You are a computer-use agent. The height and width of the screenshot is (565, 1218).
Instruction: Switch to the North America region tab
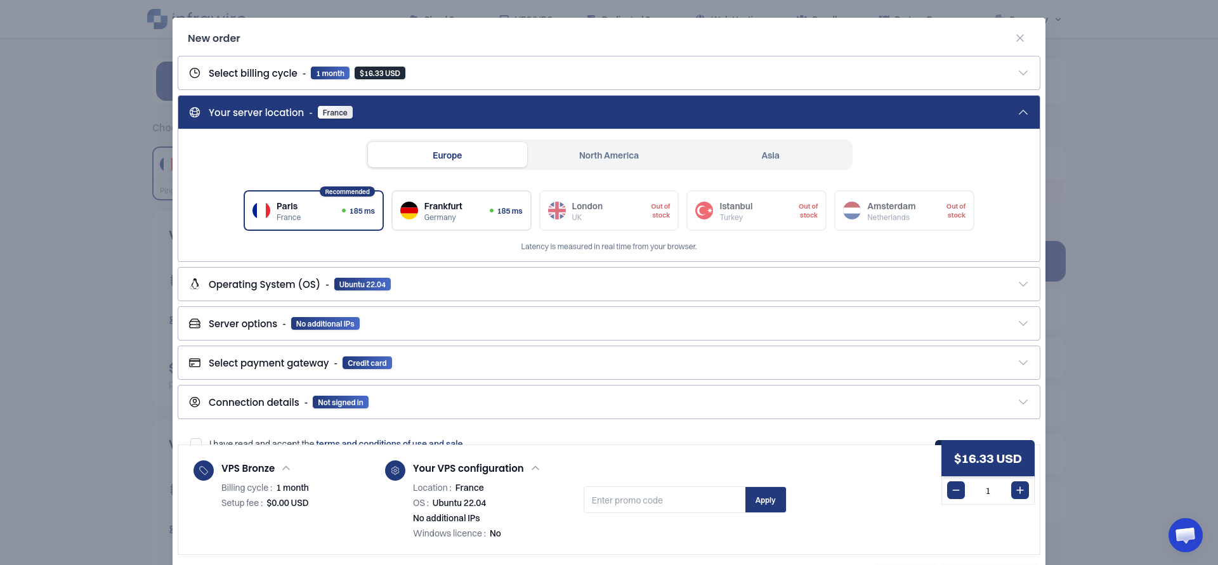[609, 155]
